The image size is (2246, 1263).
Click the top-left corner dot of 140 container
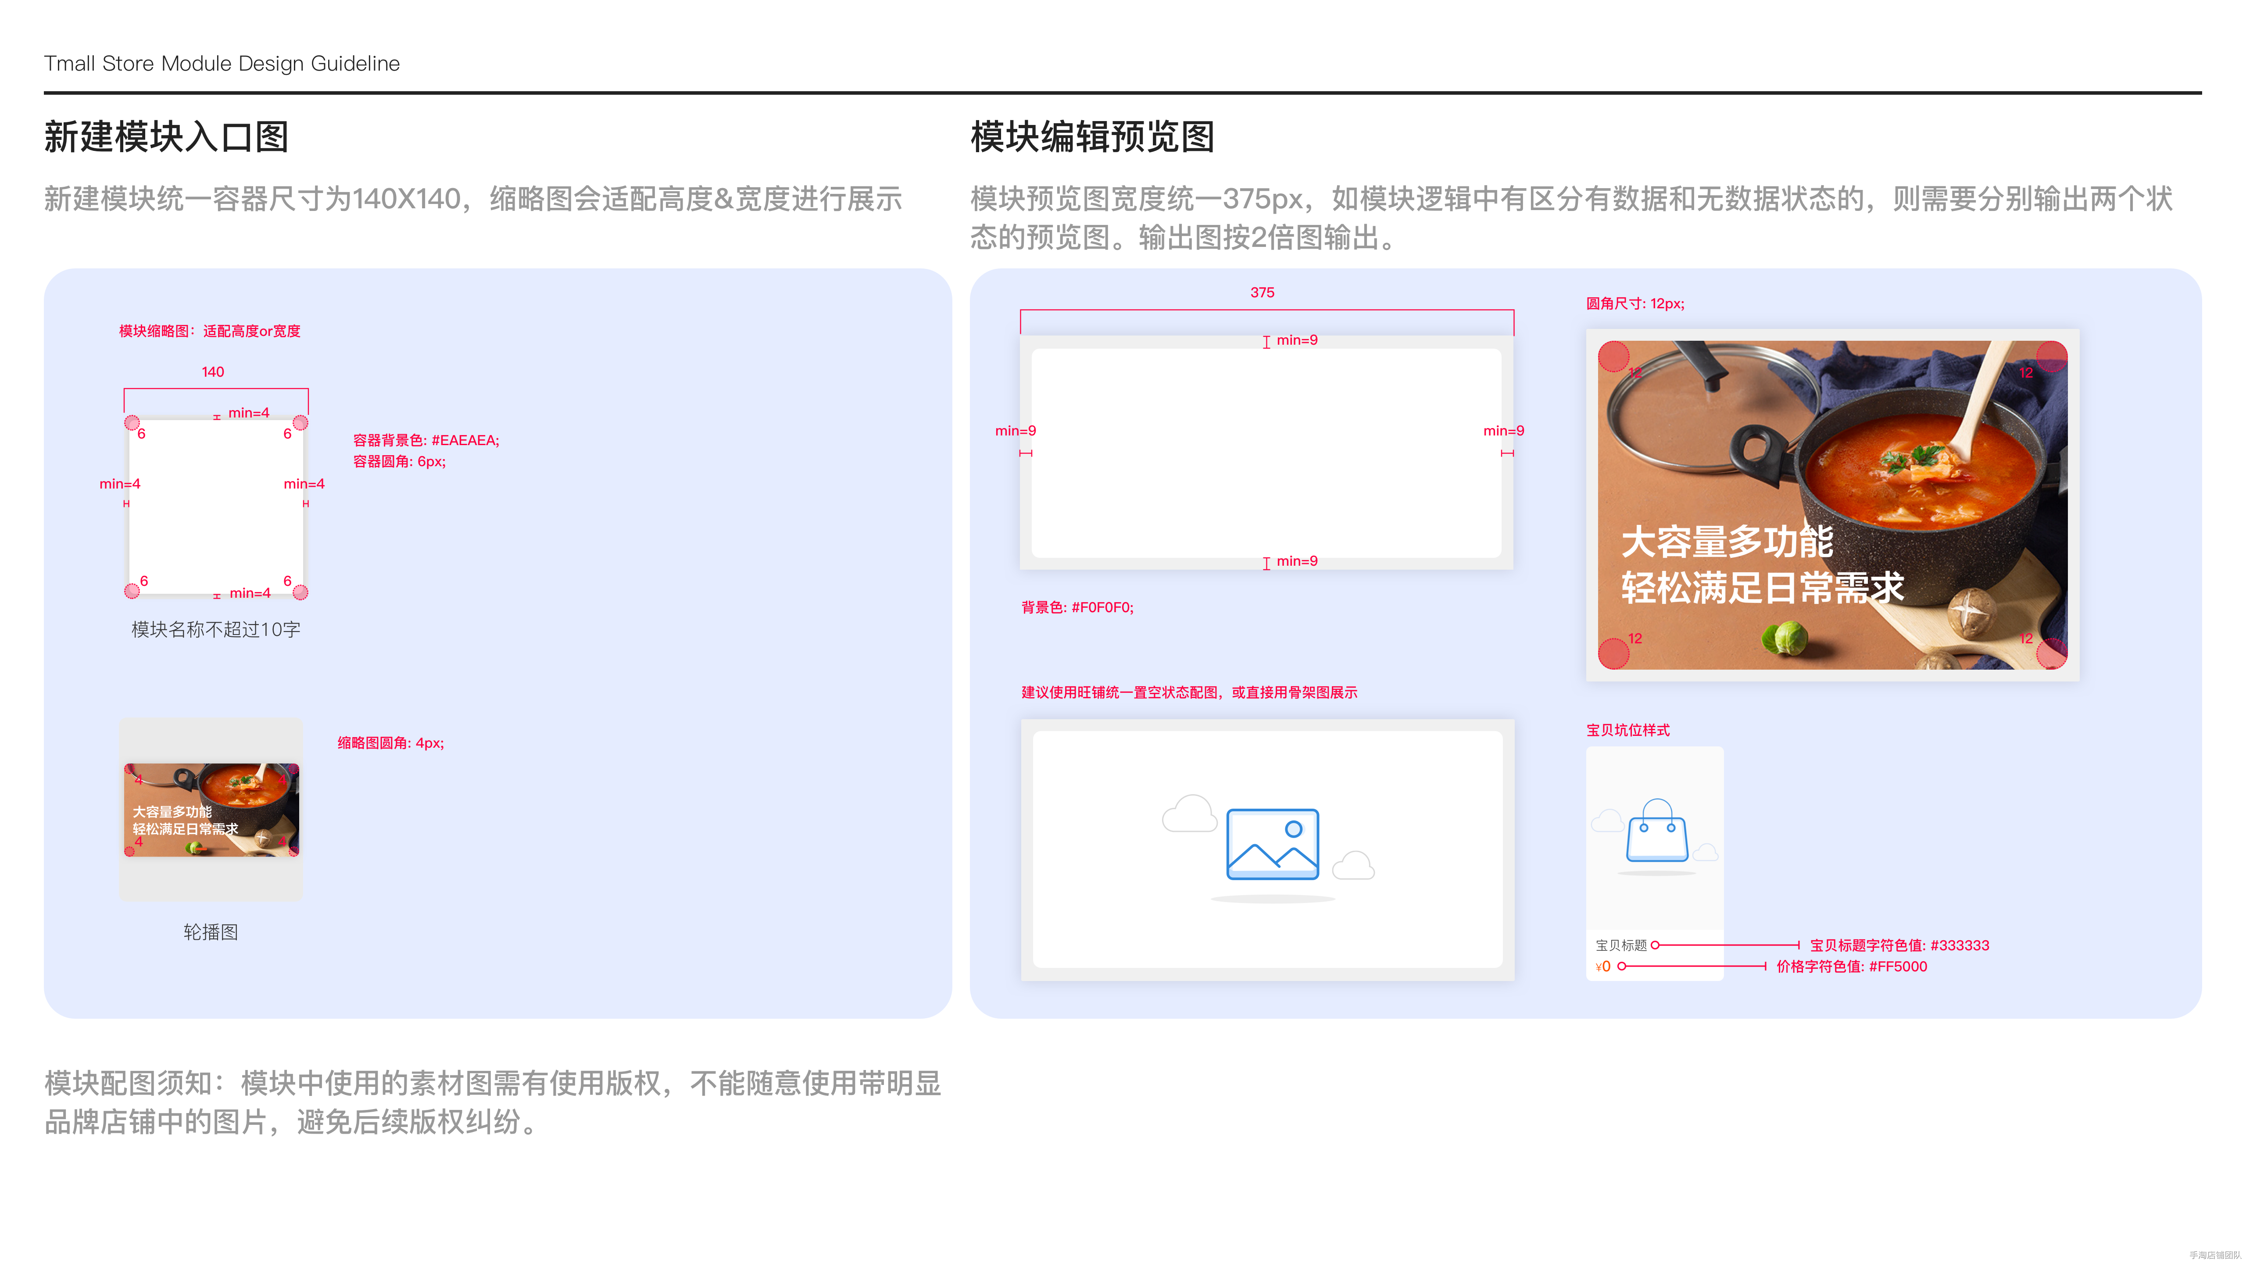(132, 423)
